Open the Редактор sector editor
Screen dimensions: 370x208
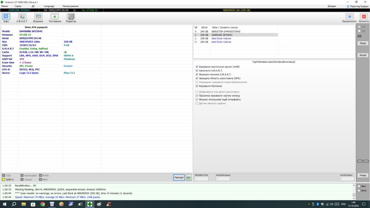tap(71, 18)
